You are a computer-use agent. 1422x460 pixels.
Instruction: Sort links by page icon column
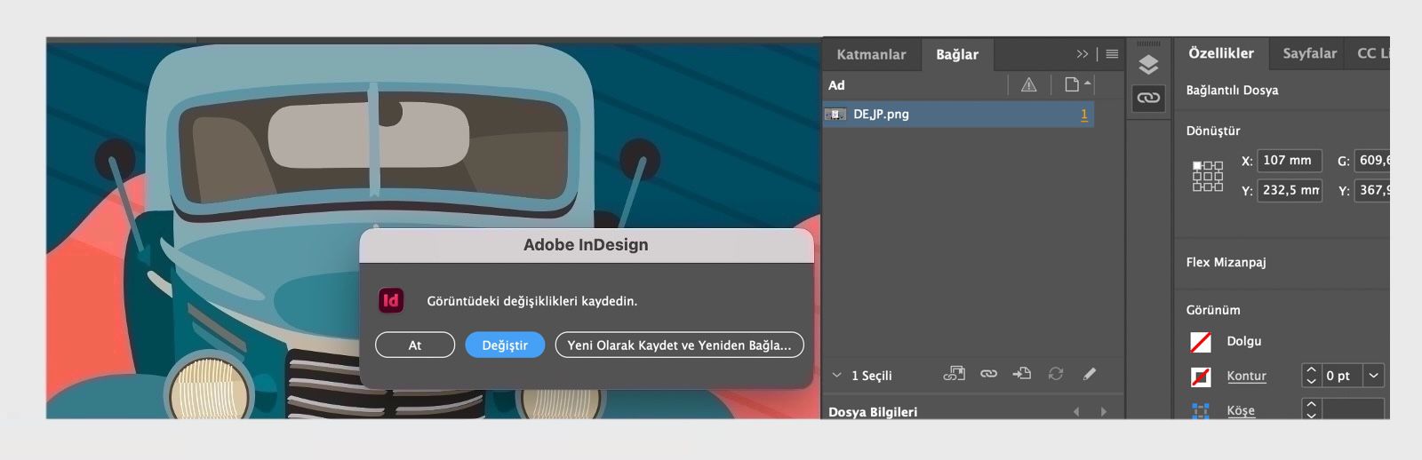pos(1072,85)
